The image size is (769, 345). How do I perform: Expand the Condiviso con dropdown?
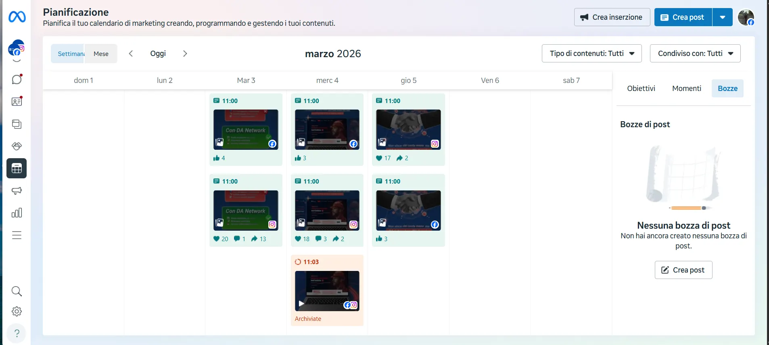(695, 54)
